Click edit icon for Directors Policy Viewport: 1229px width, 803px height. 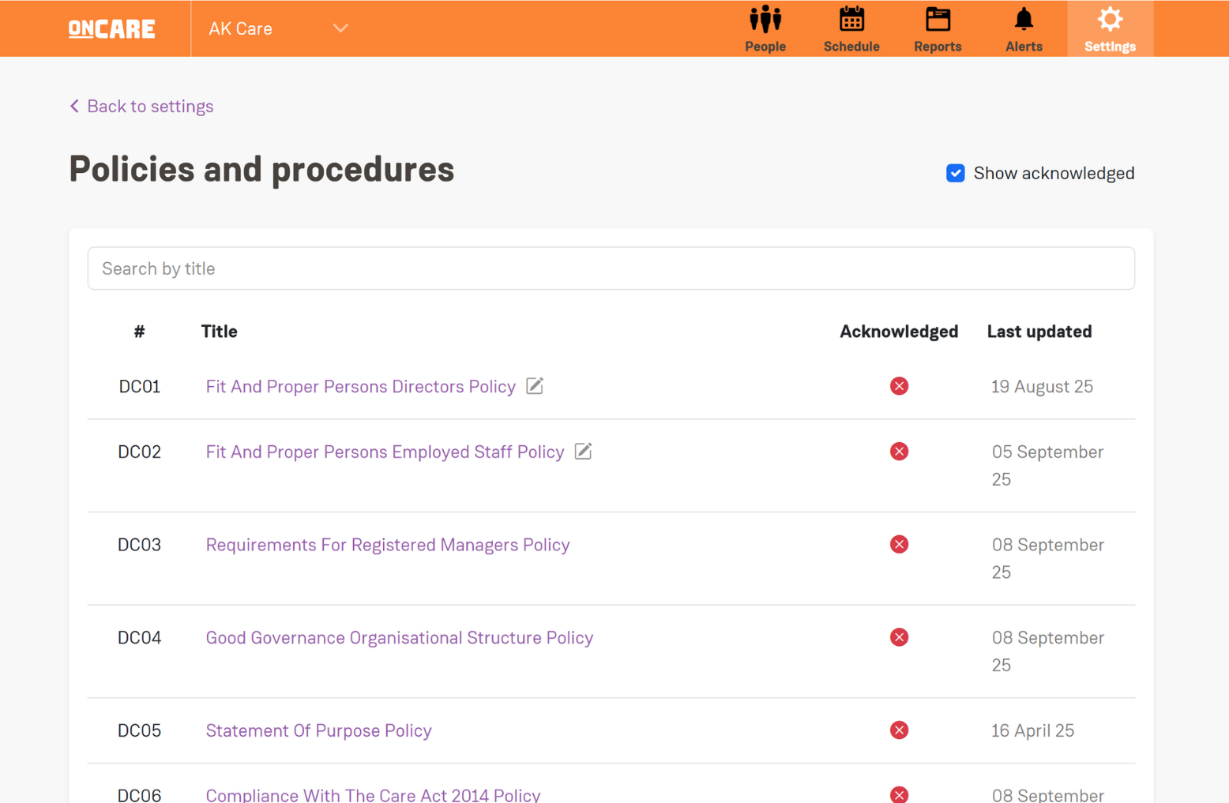coord(535,386)
